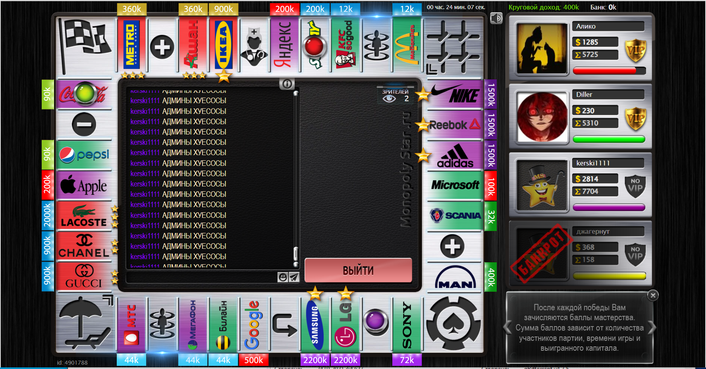This screenshot has height=369, width=706.
Task: Open Diller's player avatar
Action: pos(542,117)
